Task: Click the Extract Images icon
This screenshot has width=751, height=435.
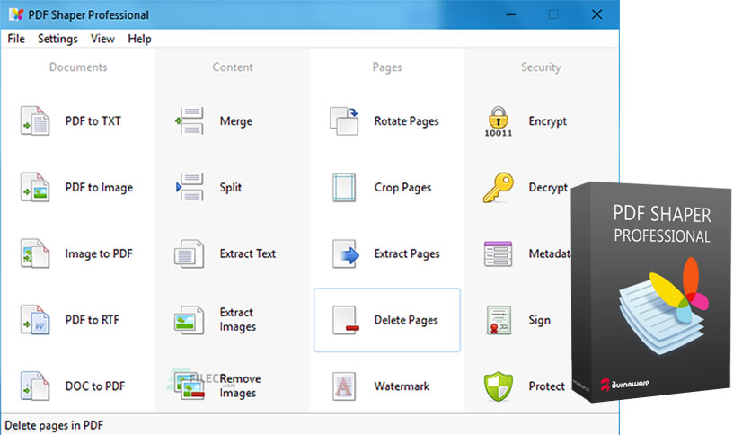Action: tap(190, 320)
